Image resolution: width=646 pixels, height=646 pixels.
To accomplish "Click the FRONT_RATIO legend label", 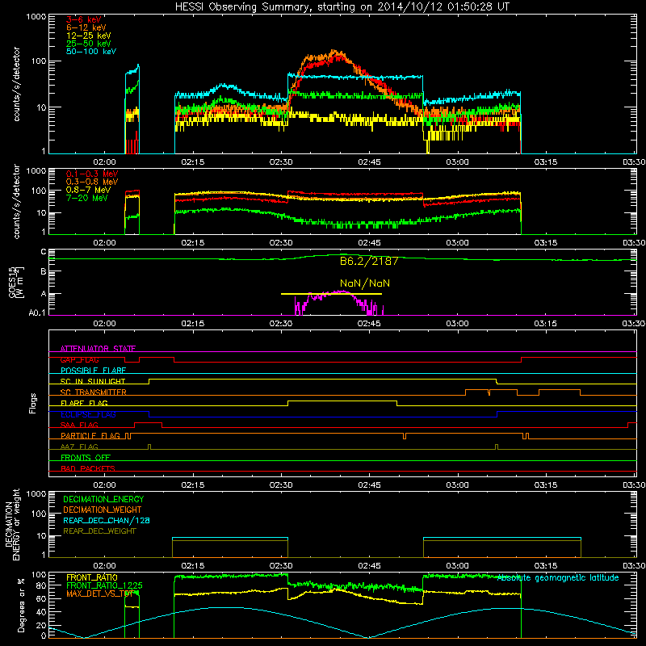I will [92, 577].
